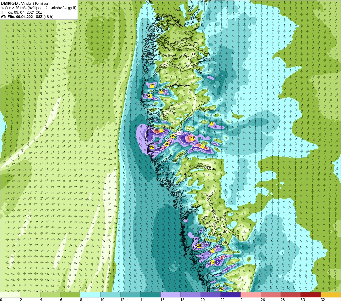Click the 'DMI/IGB' title text
341x302 pixels.
[9, 3]
